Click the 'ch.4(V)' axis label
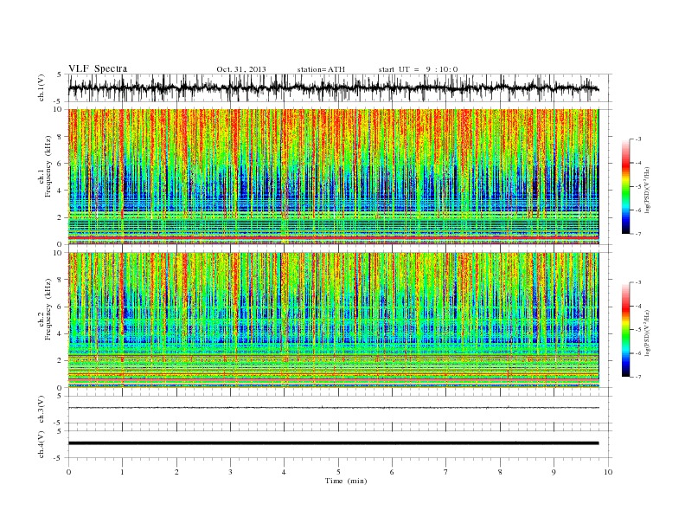The width and height of the screenshot is (685, 530). click(x=42, y=444)
